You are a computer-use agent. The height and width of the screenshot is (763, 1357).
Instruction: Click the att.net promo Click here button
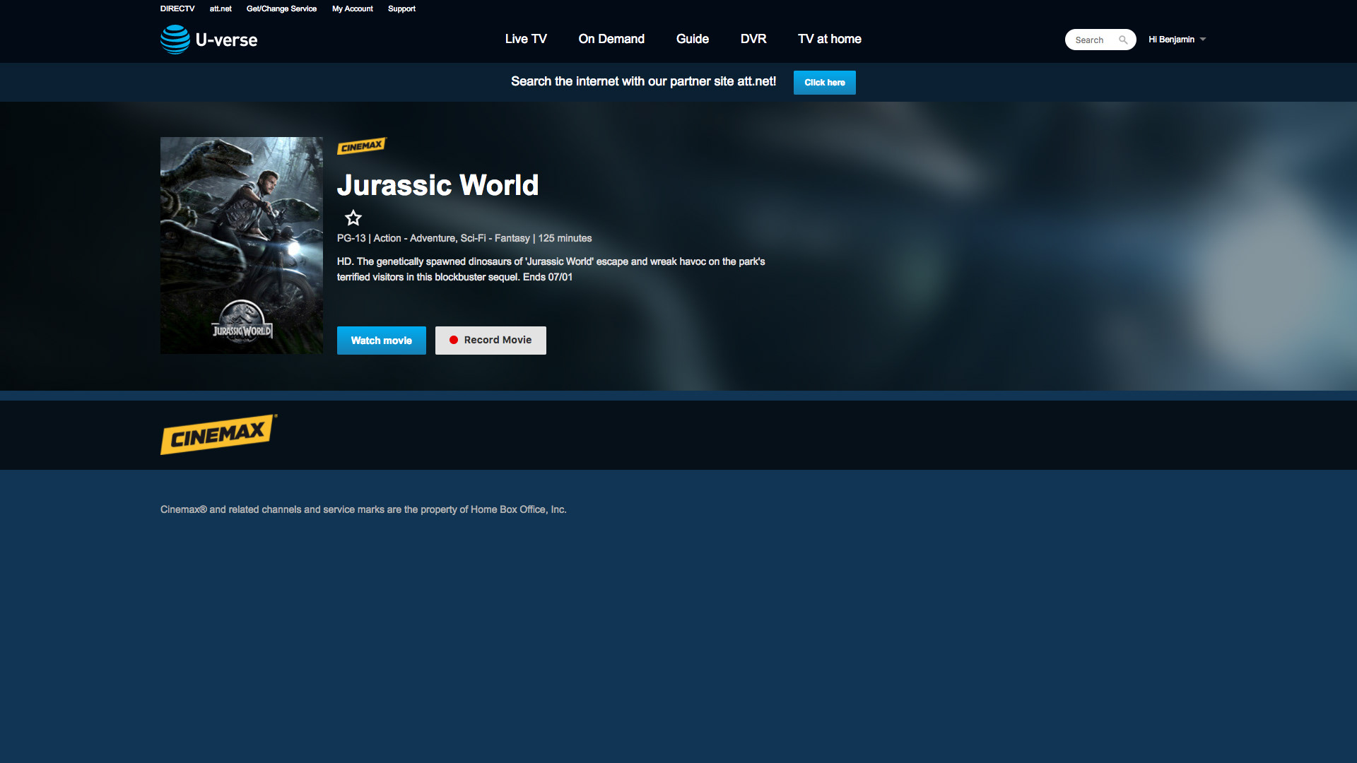click(x=824, y=83)
